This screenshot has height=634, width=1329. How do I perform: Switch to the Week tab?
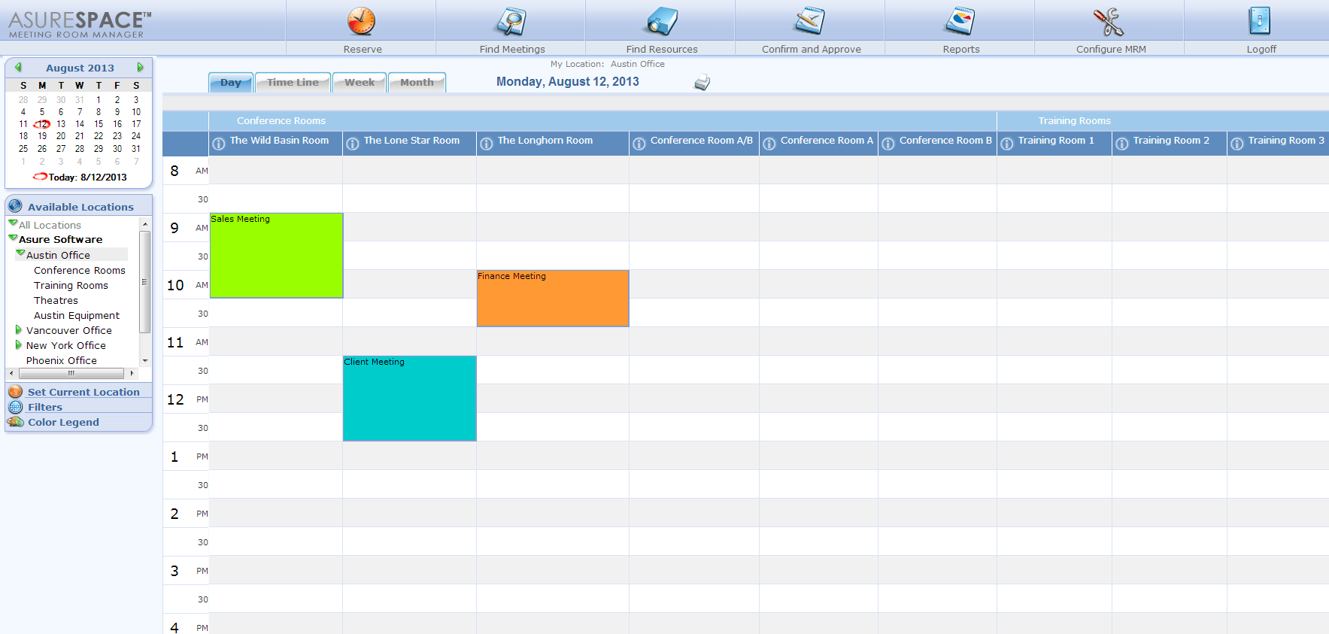pos(360,83)
